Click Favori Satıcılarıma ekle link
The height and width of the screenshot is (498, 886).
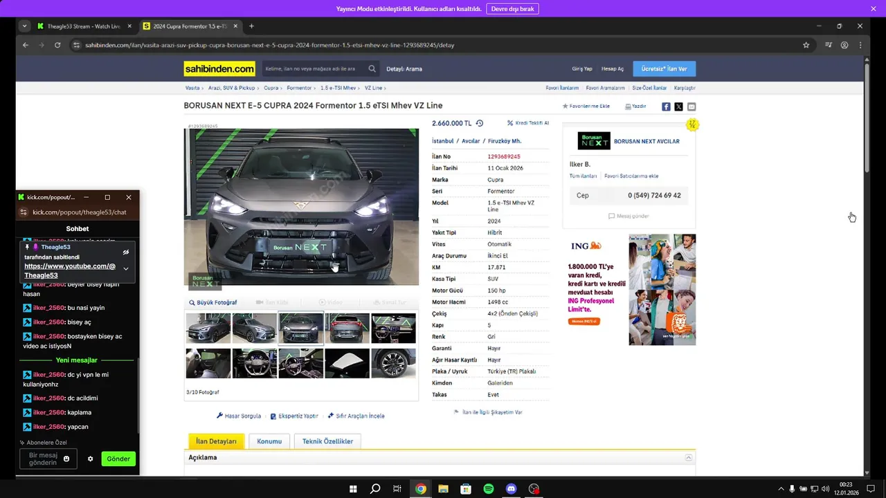(x=631, y=176)
